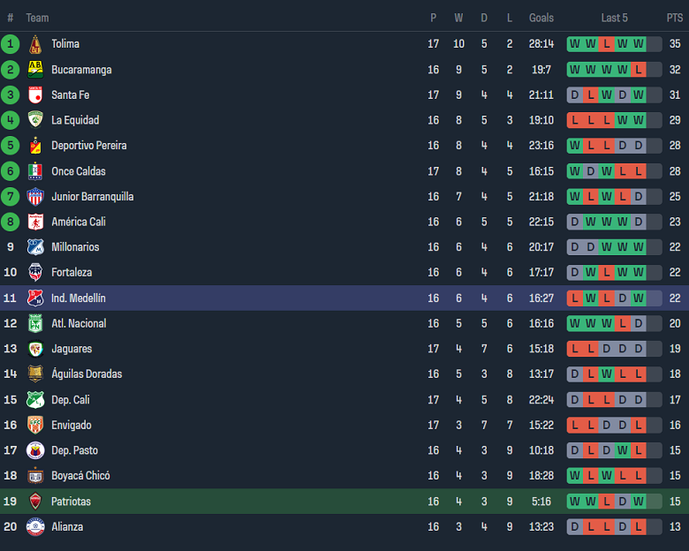689x551 pixels.
Task: Open the Águilas Doradas team link
Action: 87,374
